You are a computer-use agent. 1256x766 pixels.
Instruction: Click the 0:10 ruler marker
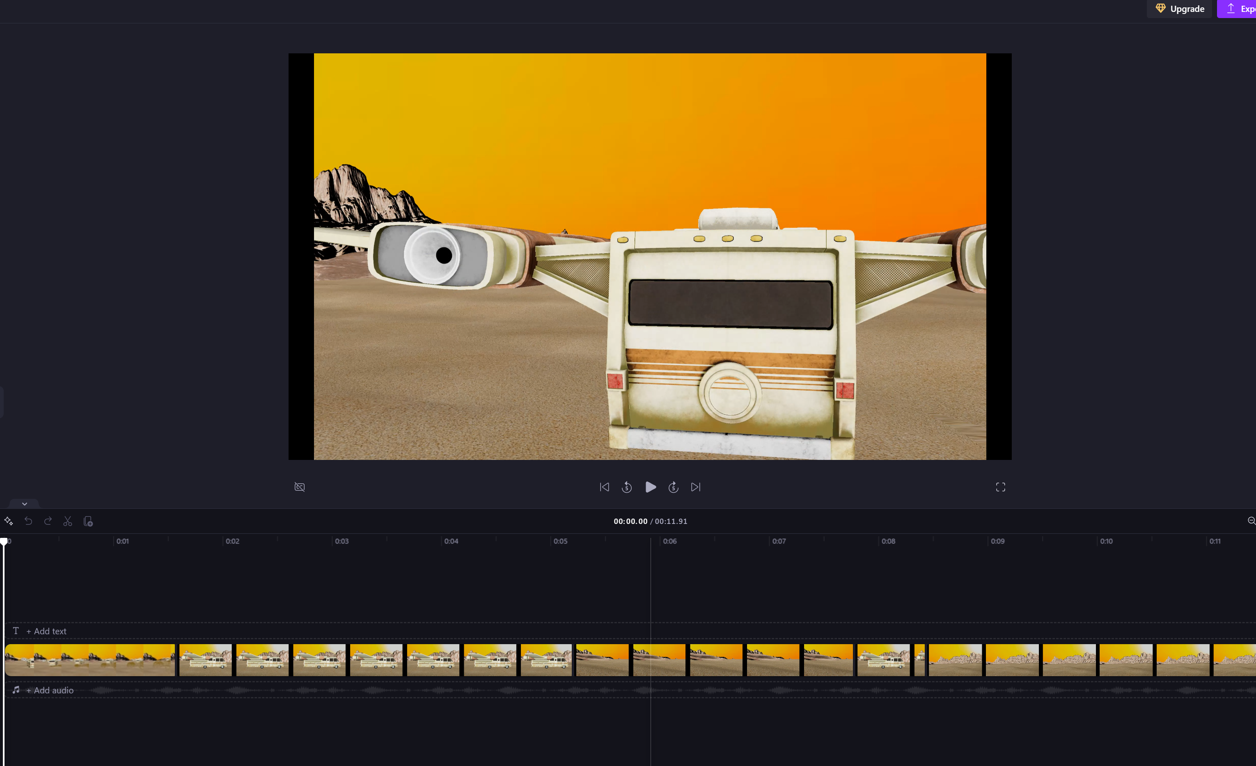coord(1106,541)
